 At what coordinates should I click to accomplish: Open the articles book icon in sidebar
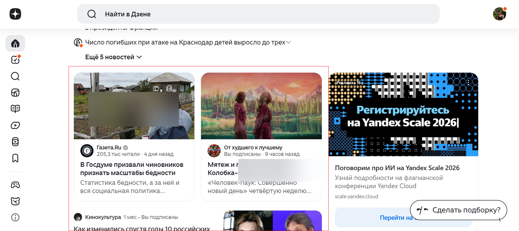[15, 109]
